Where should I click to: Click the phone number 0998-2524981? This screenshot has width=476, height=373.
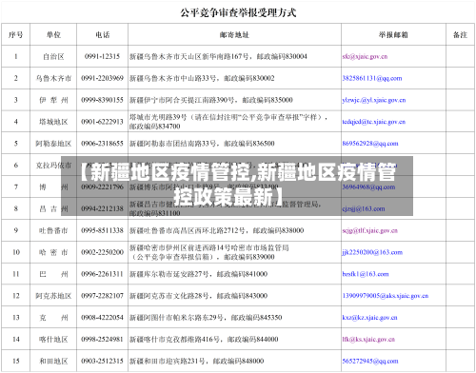(x=102, y=340)
